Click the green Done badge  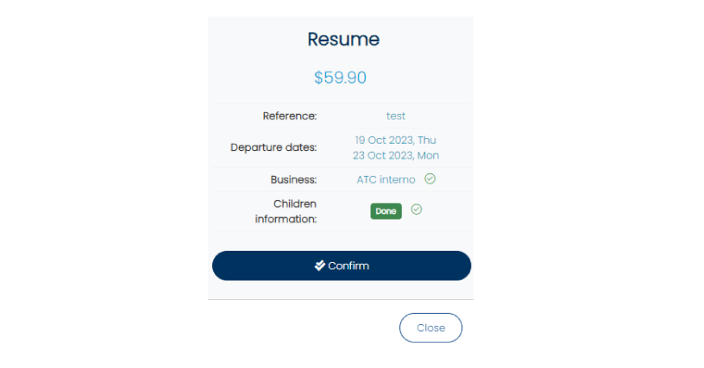click(x=386, y=211)
